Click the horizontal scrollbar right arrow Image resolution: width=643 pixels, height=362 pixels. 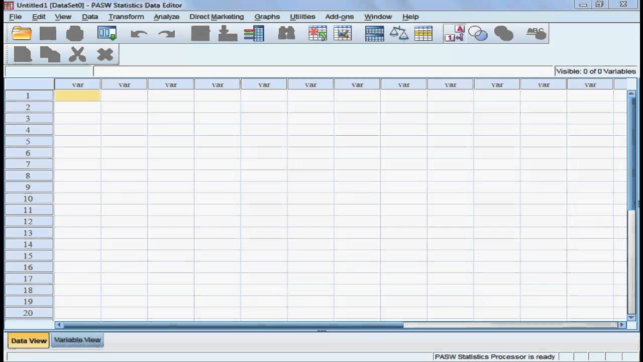pos(621,325)
